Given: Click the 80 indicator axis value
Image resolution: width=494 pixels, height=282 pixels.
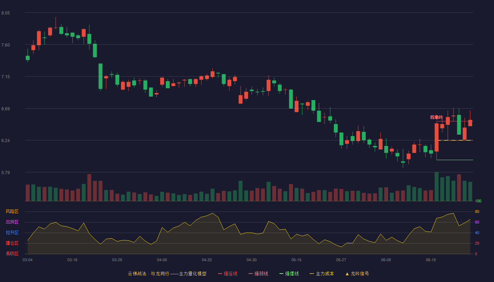Looking at the screenshot, I should pyautogui.click(x=477, y=211).
